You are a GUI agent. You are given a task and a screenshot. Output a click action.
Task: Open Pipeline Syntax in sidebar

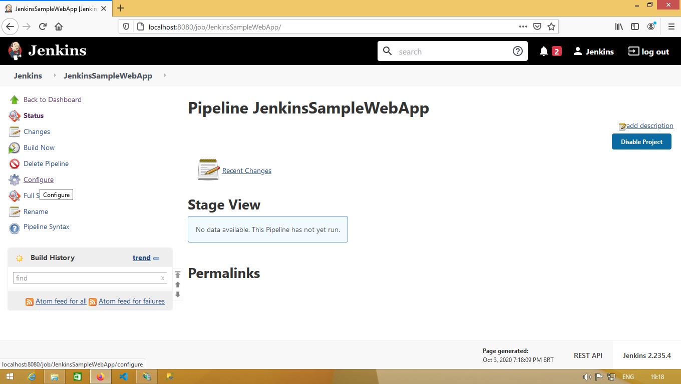(x=47, y=226)
